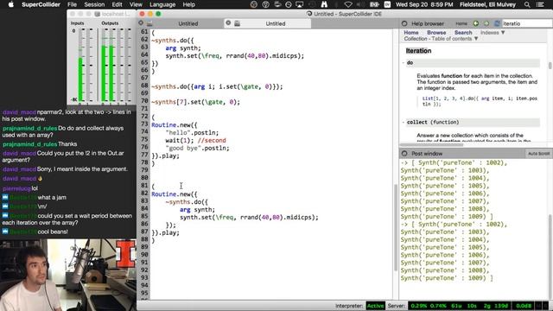Reload the Help browser page

[x=497, y=23]
